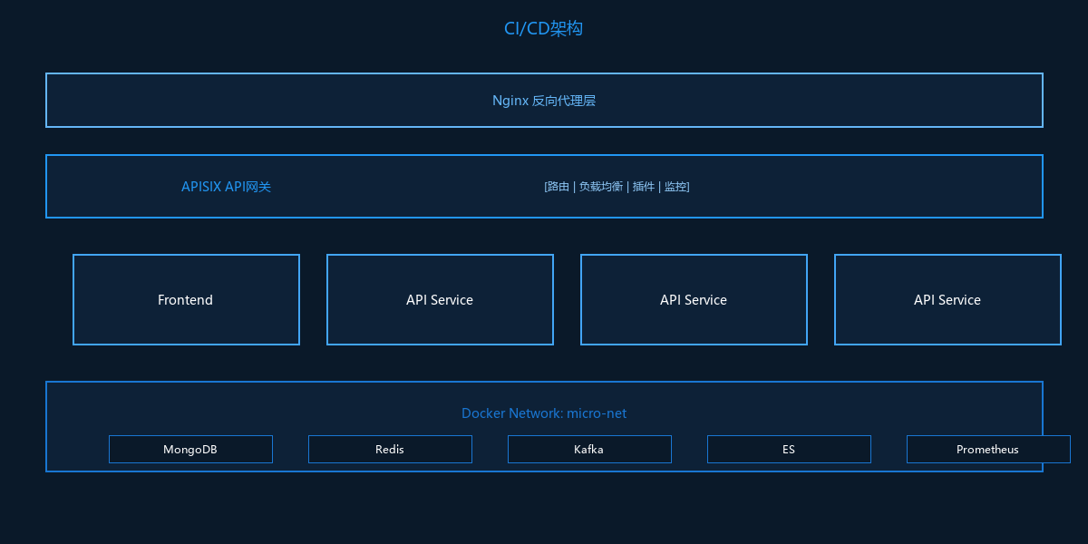
Task: Click the CI/CD架构 diagram title
Action: click(543, 29)
